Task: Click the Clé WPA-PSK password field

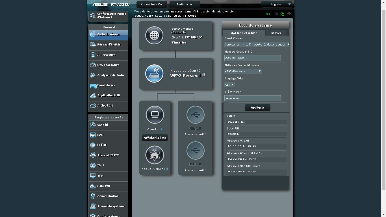Action: (252, 98)
